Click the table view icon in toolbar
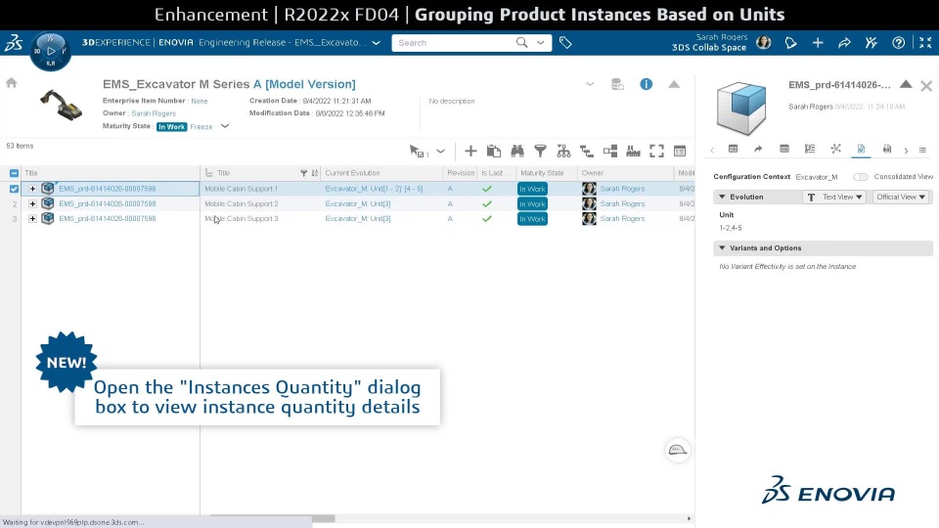This screenshot has width=939, height=528. [680, 152]
